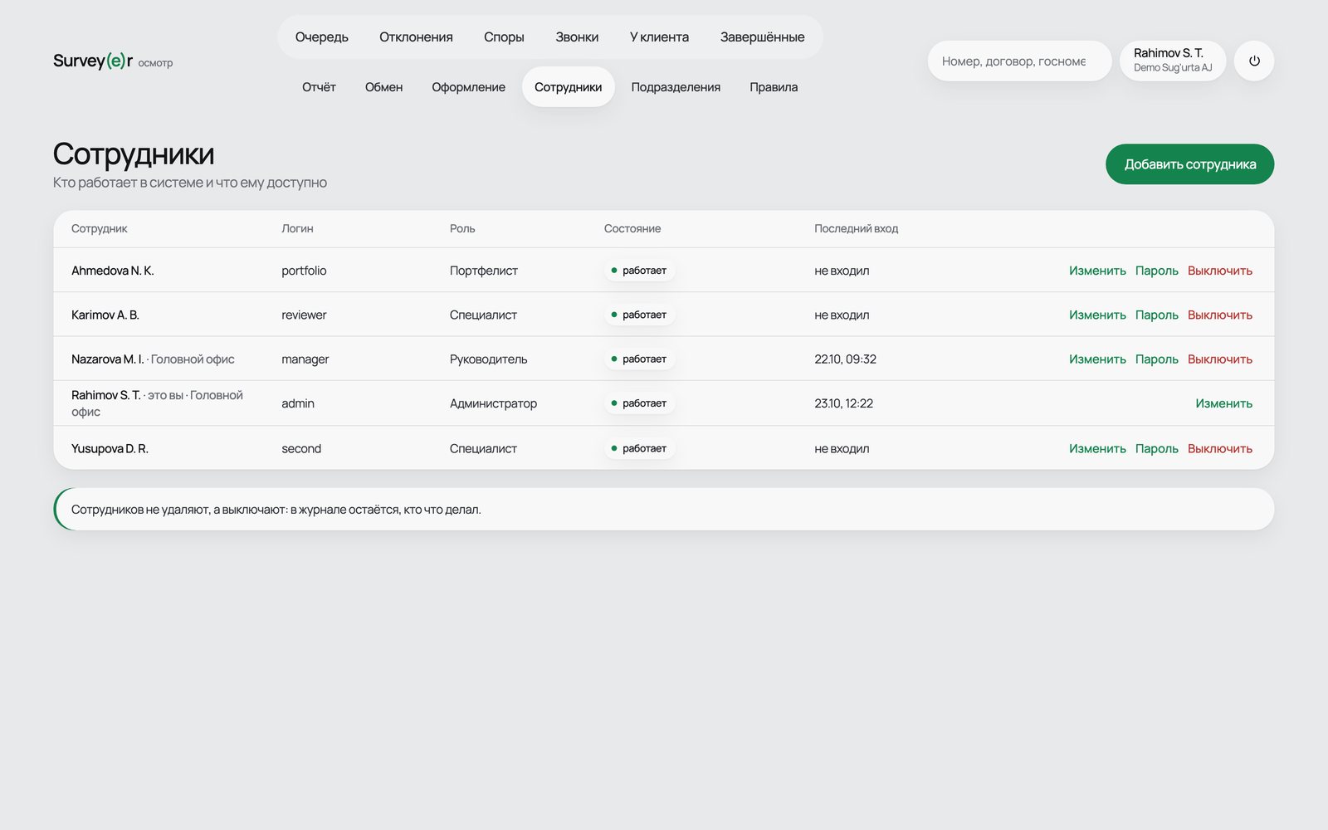Click Пароль for Yusupova D. R.
This screenshot has width=1328, height=830.
pos(1156,448)
